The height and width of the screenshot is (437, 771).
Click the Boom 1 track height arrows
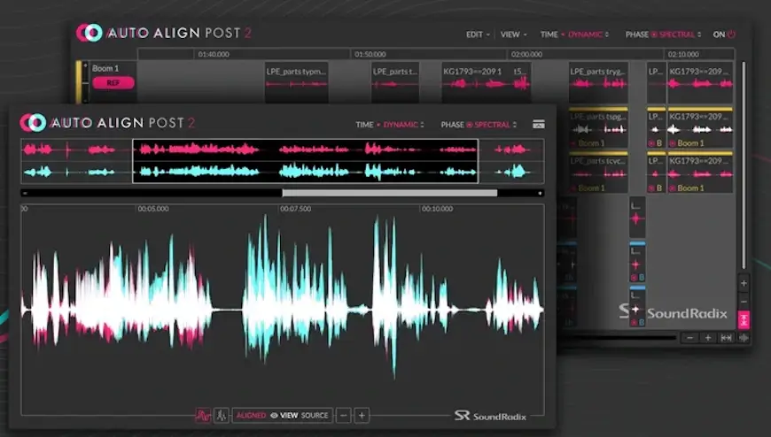[85, 81]
